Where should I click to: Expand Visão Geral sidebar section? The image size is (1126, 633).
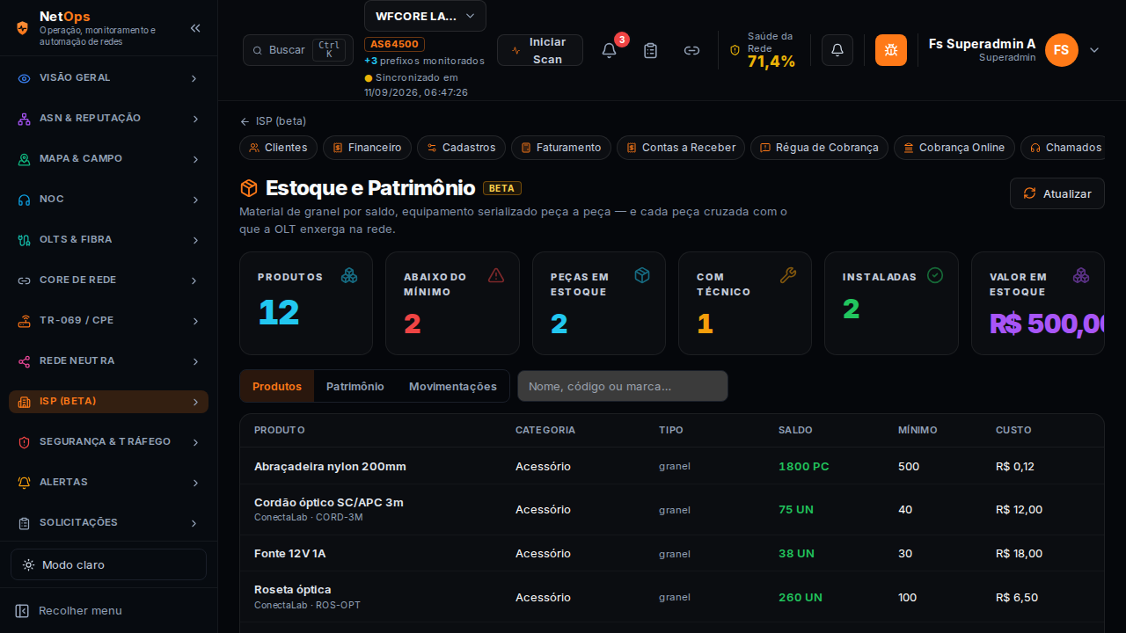(x=108, y=78)
